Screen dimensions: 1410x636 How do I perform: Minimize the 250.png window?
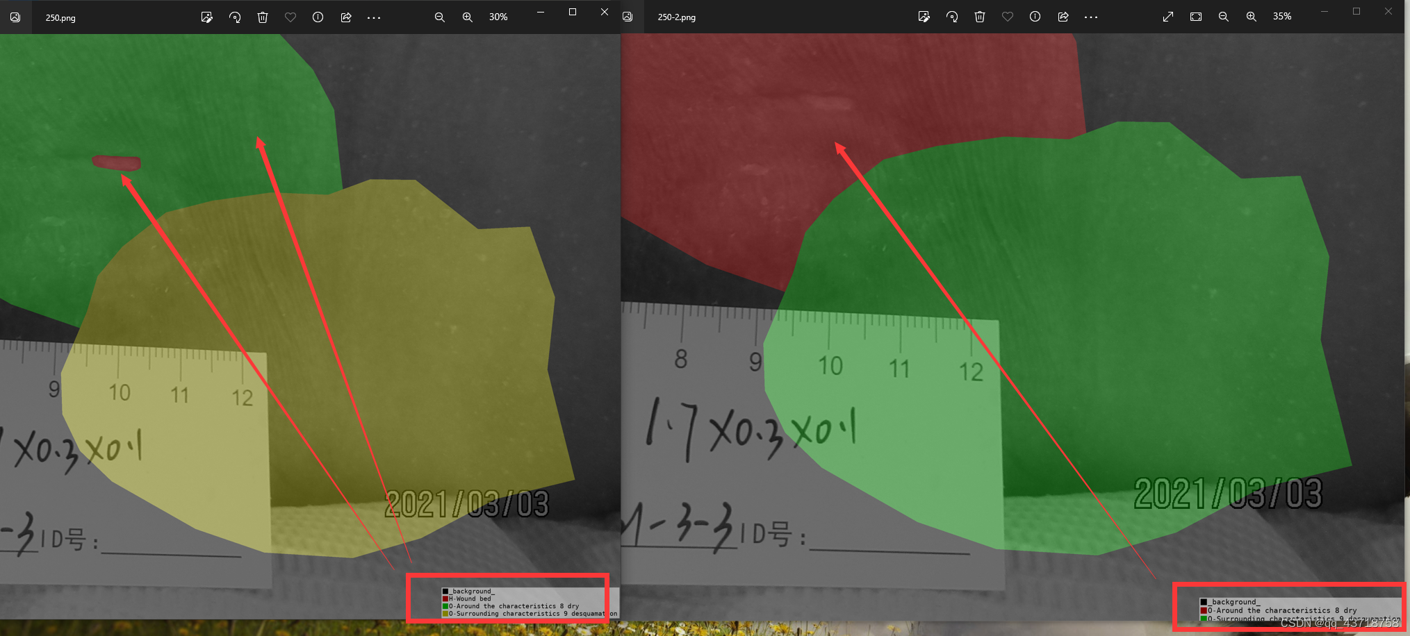click(541, 12)
